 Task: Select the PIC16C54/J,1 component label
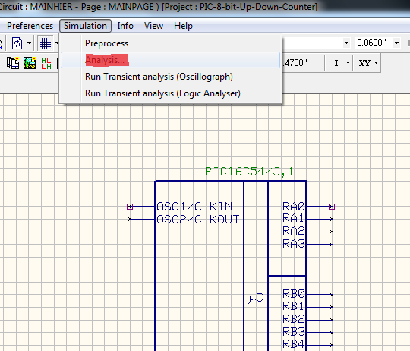point(249,172)
